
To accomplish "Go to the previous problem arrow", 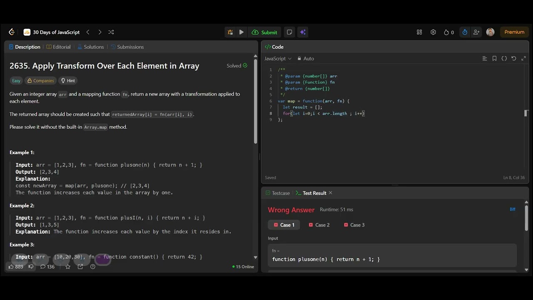I will click(x=88, y=32).
